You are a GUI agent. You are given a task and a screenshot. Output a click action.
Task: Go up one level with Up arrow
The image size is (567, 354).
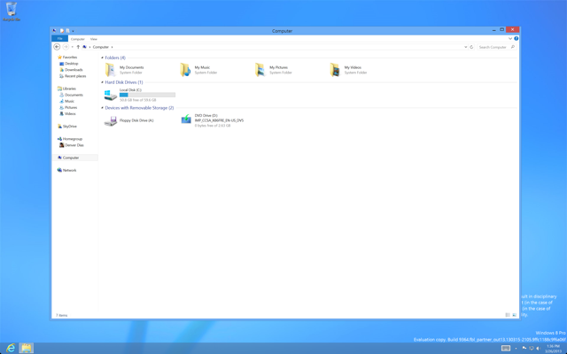coord(78,47)
